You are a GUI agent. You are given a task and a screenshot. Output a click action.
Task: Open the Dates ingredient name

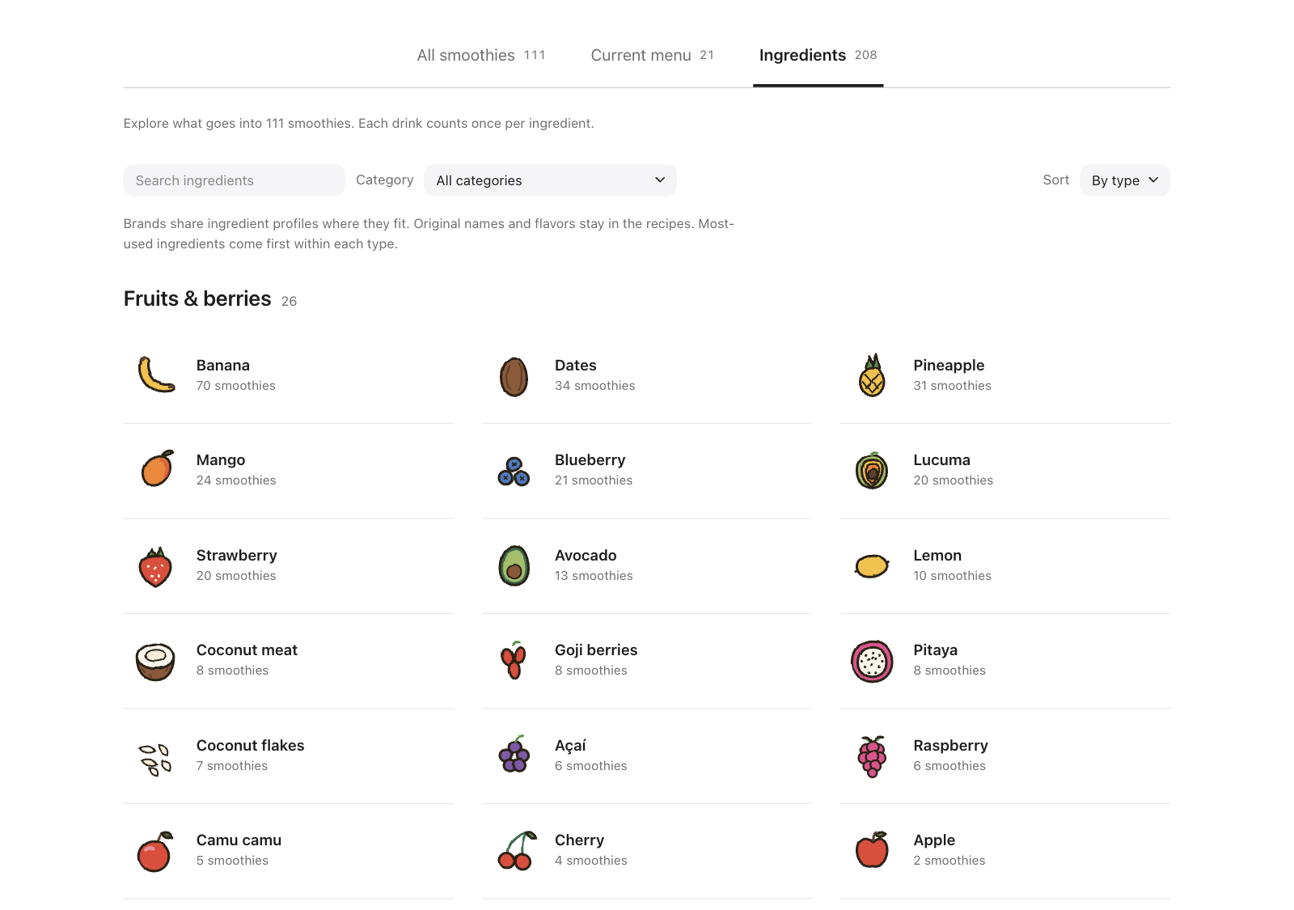tap(576, 366)
